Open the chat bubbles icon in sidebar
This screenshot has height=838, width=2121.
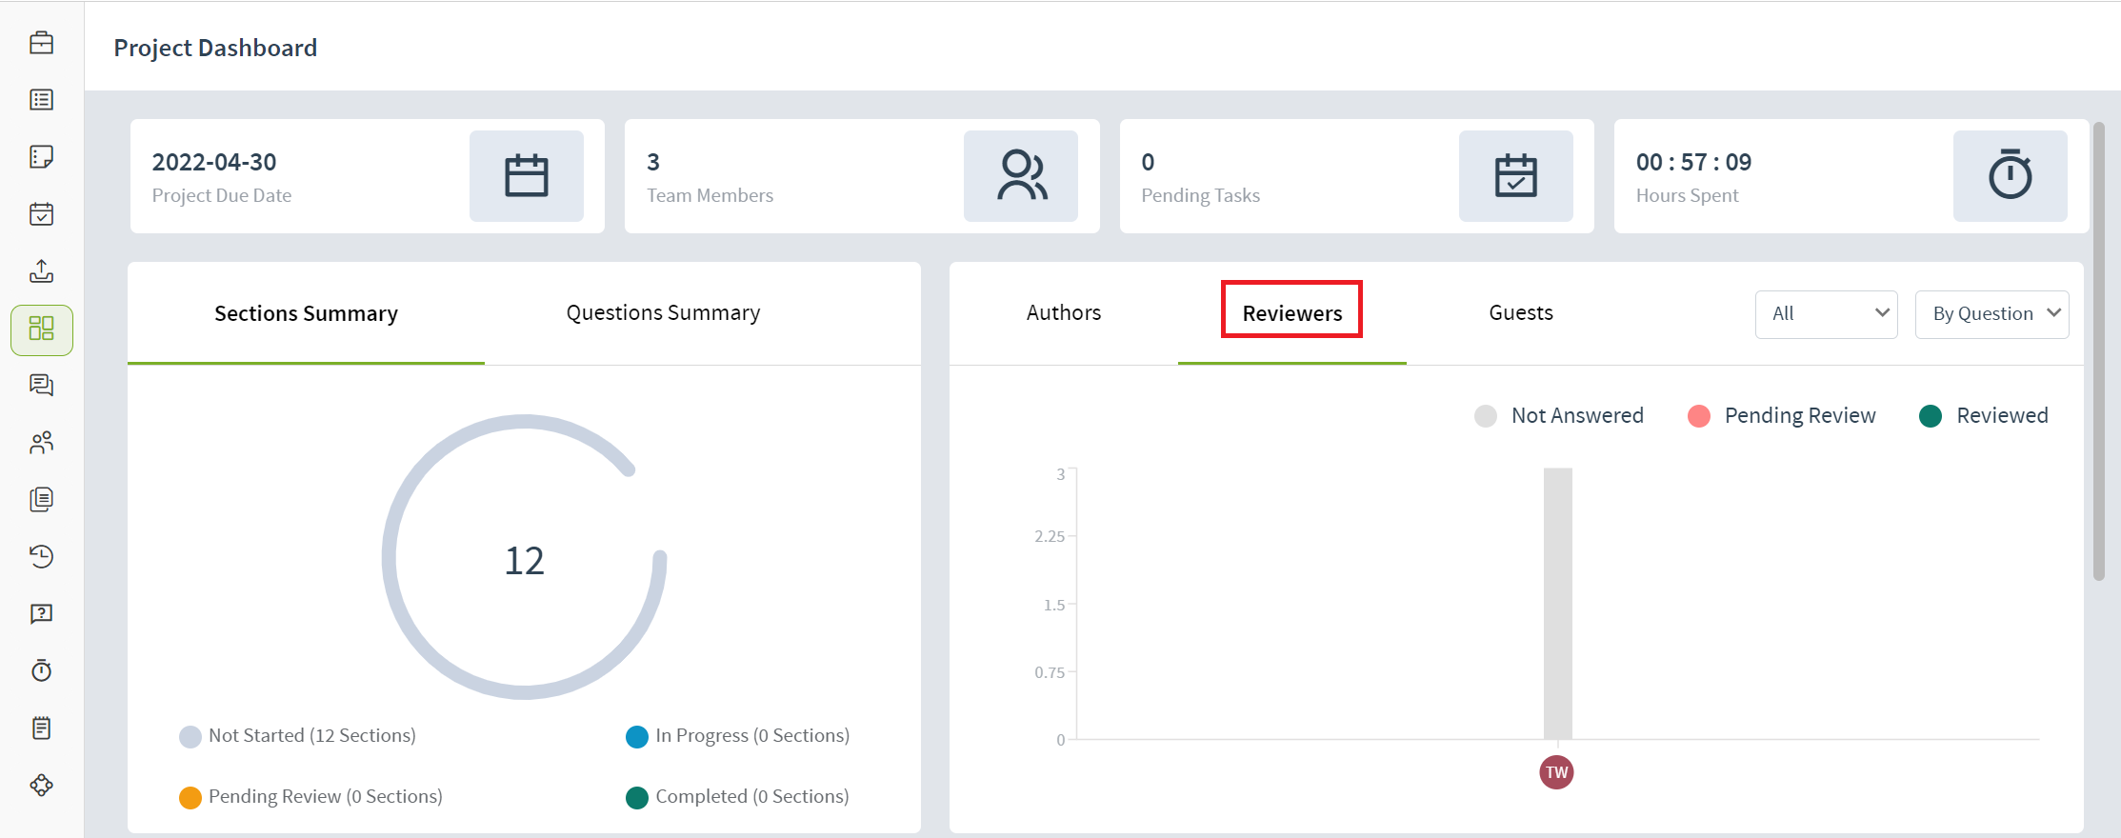[x=42, y=385]
